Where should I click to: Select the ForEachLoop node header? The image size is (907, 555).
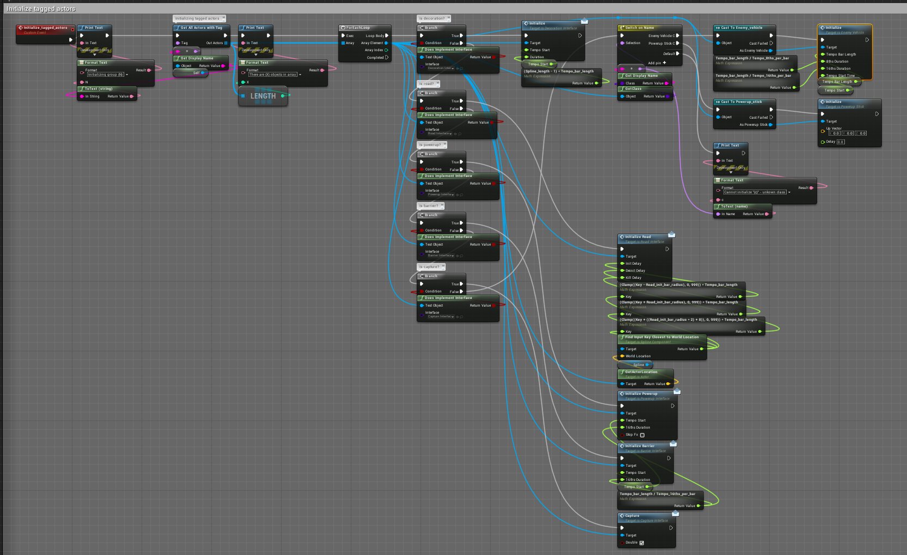tap(364, 28)
